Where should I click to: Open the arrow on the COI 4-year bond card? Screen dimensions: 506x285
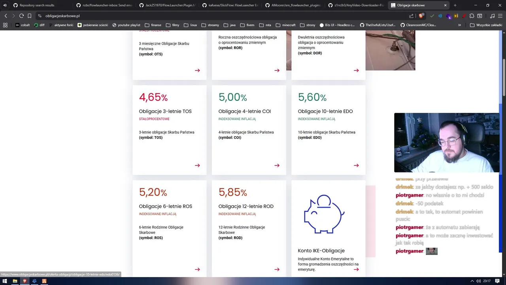click(277, 165)
